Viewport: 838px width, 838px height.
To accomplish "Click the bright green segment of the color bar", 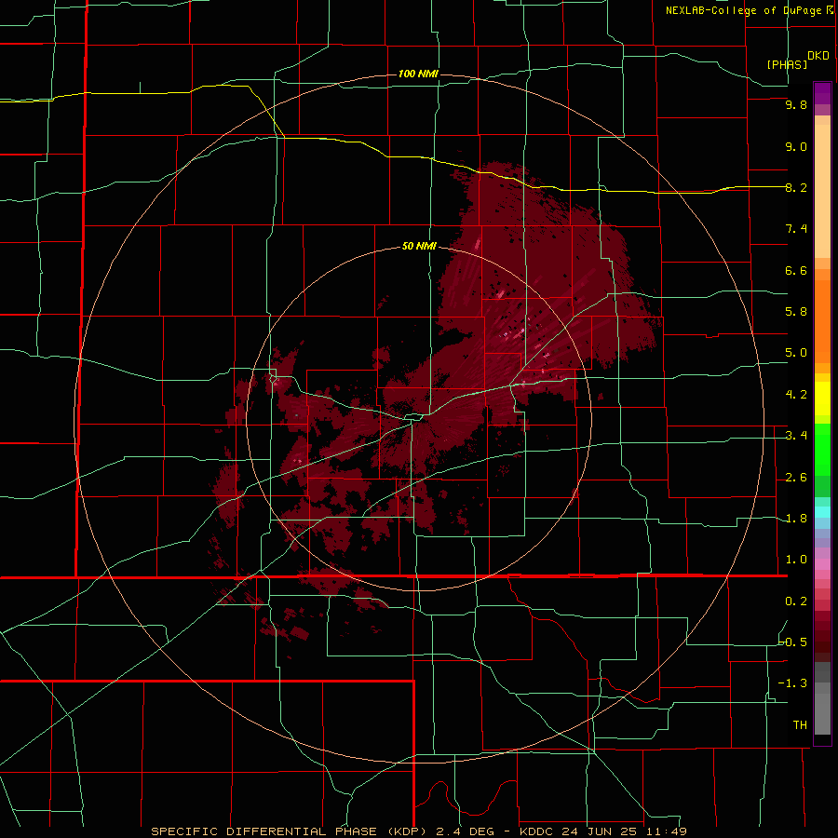I will coord(822,449).
